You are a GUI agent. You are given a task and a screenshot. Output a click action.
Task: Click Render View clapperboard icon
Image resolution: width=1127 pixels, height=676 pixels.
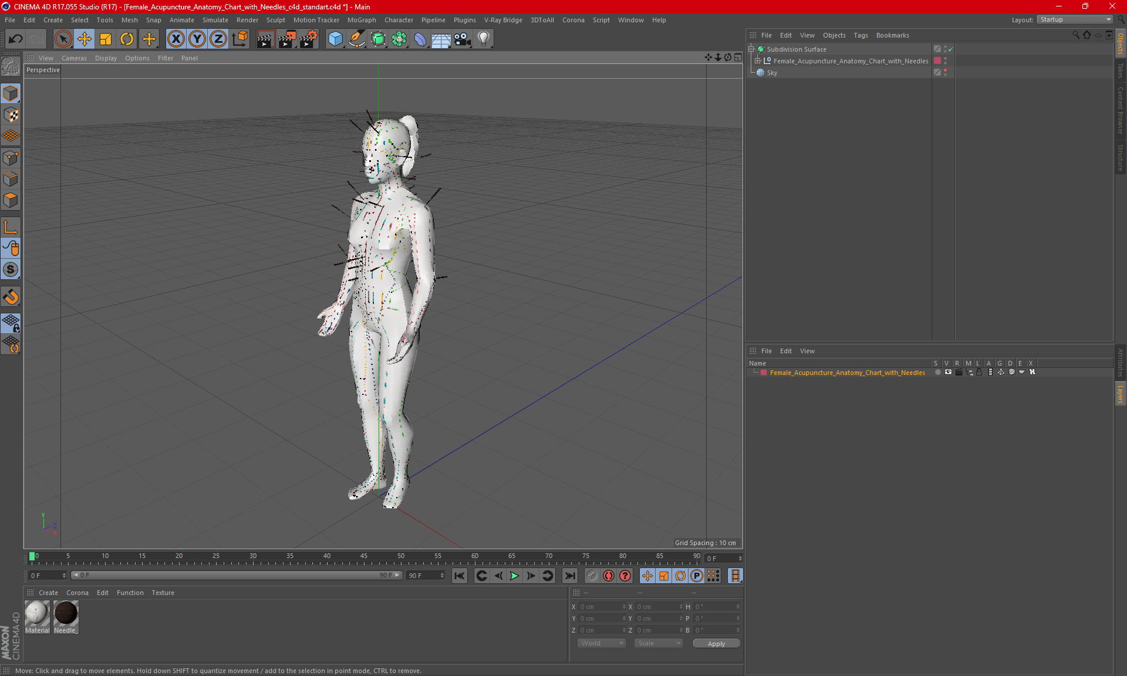click(265, 39)
